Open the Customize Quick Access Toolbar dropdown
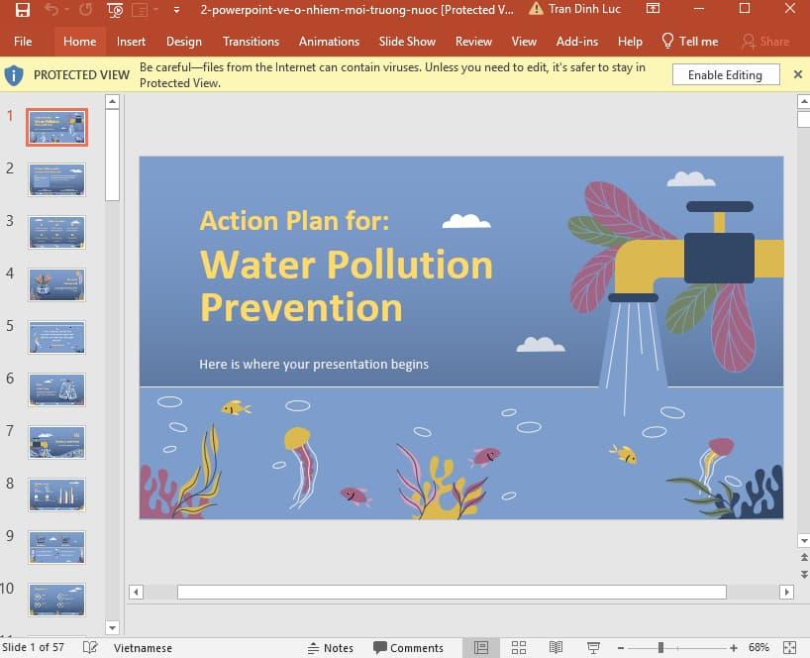 click(177, 10)
